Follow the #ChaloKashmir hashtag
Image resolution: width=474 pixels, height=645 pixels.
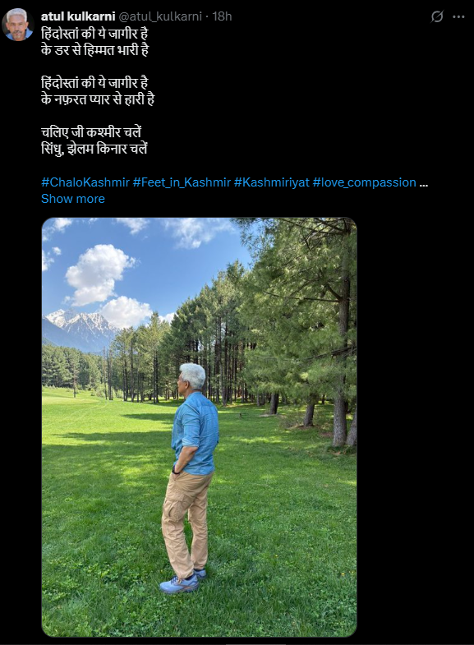(85, 182)
